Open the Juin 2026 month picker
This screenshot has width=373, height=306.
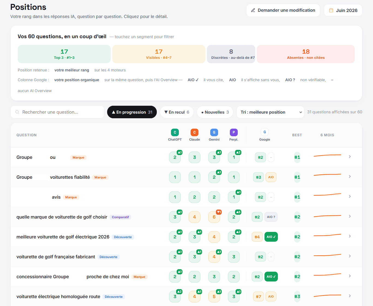point(343,10)
